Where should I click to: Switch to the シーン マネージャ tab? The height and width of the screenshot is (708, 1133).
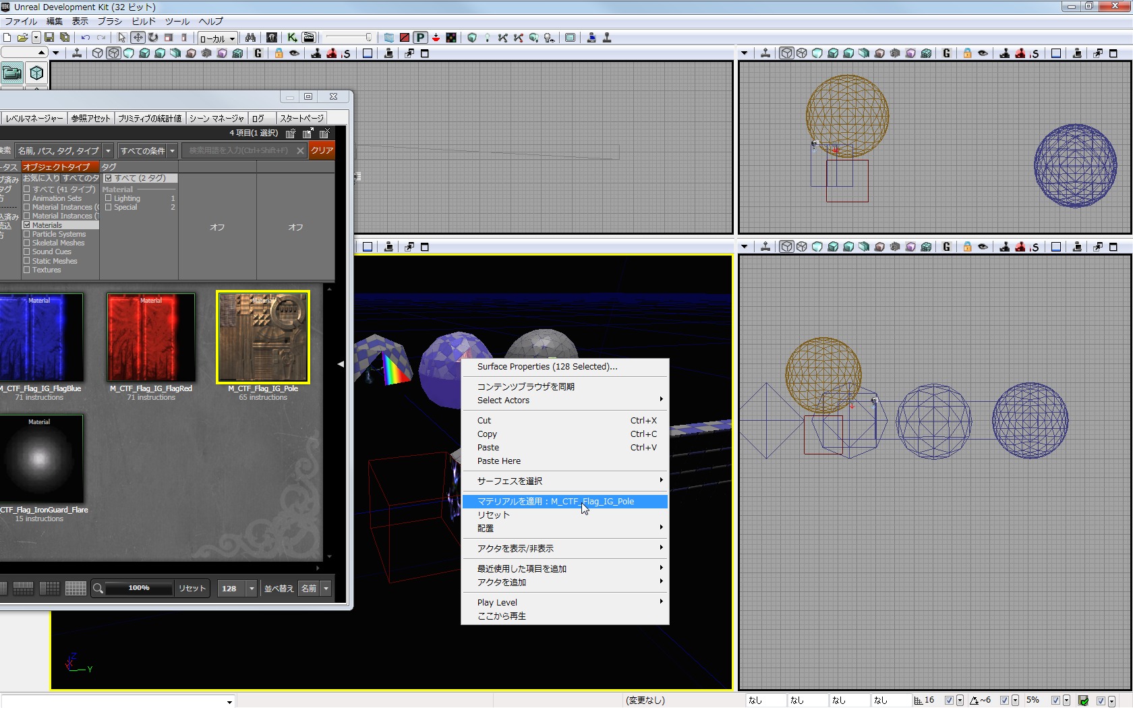point(216,118)
